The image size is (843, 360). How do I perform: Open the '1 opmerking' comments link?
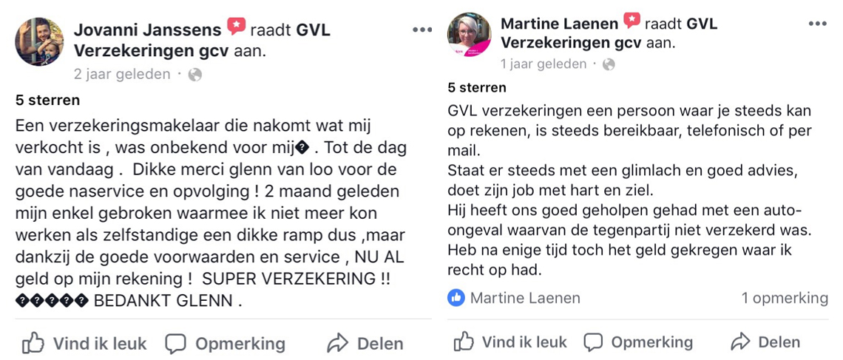[x=785, y=298]
